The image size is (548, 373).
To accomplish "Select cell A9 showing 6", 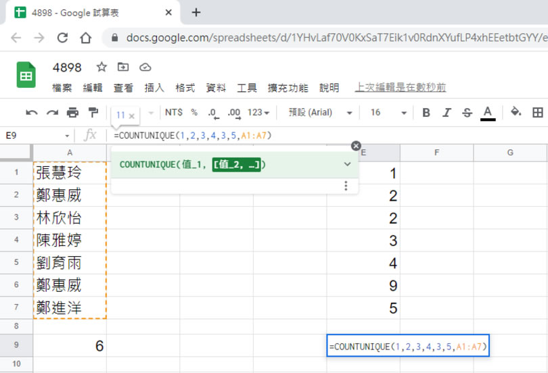I will coord(70,345).
